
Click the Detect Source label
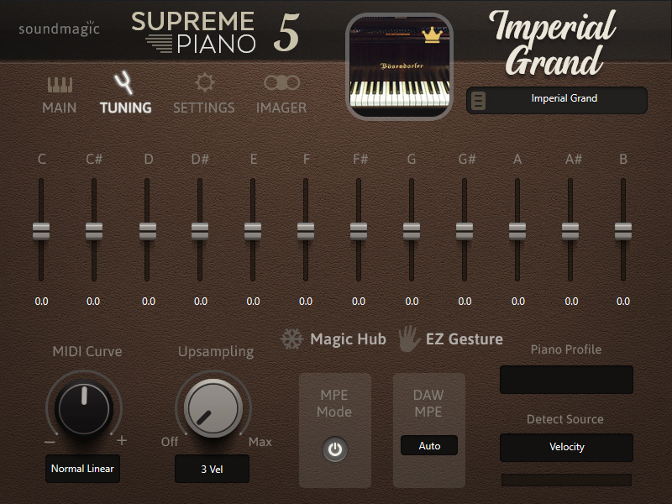pos(564,419)
